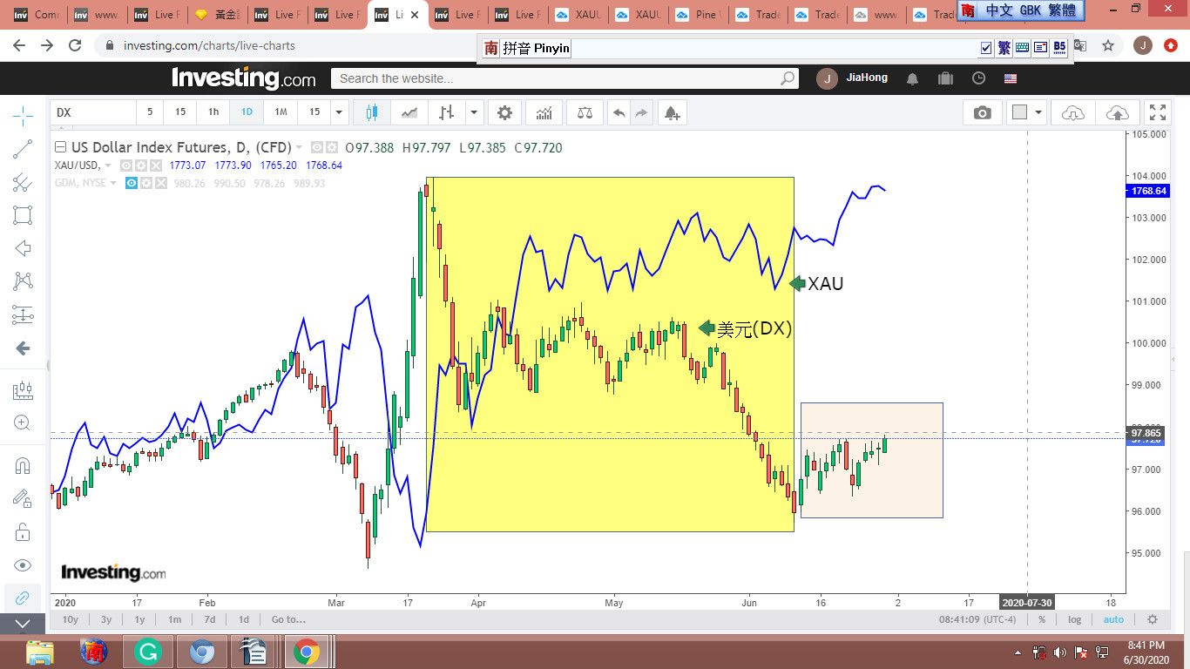This screenshot has width=1190, height=669.
Task: Select the geometric shapes tool
Action: coord(23,215)
